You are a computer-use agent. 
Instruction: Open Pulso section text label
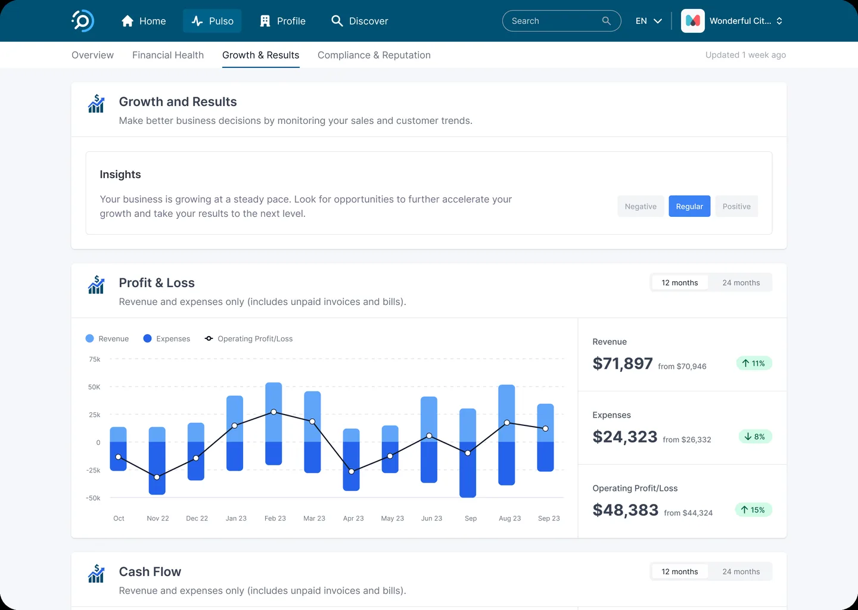221,21
